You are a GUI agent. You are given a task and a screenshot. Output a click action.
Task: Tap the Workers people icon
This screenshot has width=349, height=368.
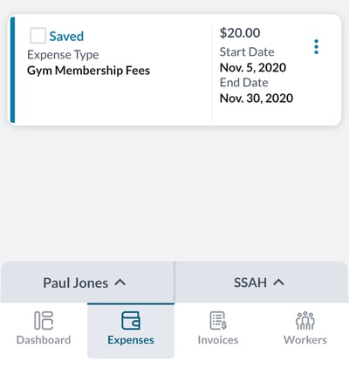305,321
